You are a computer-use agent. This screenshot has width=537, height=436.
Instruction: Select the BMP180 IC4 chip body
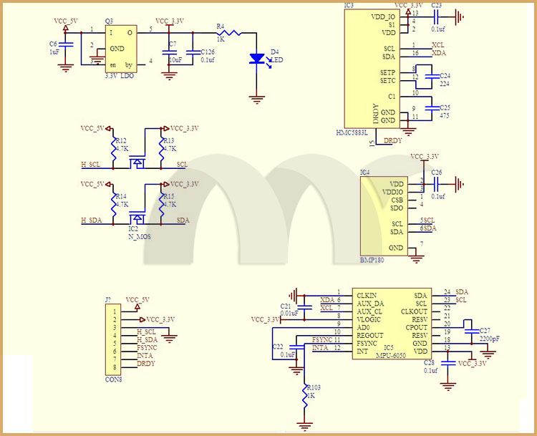382,216
